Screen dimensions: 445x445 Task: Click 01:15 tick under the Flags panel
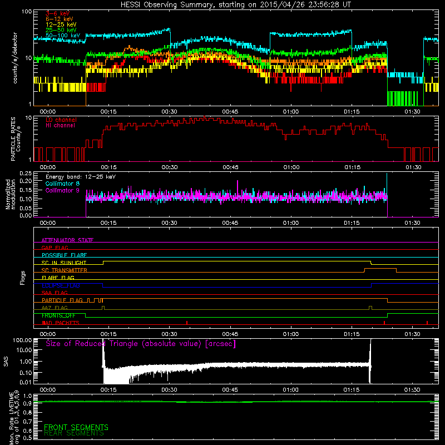[x=352, y=334]
